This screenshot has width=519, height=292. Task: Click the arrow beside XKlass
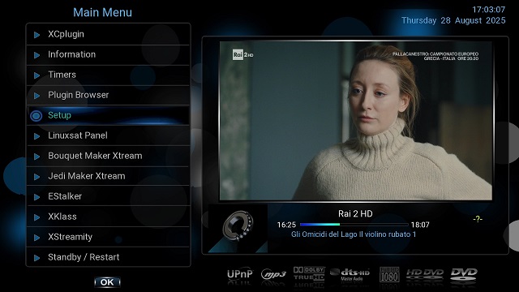(36, 217)
